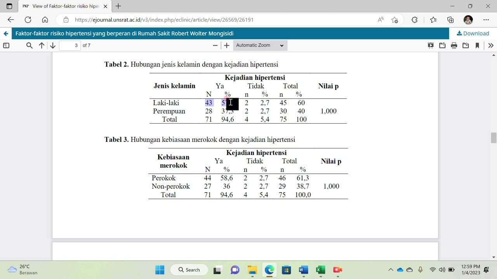Open Collections panel

450,20
